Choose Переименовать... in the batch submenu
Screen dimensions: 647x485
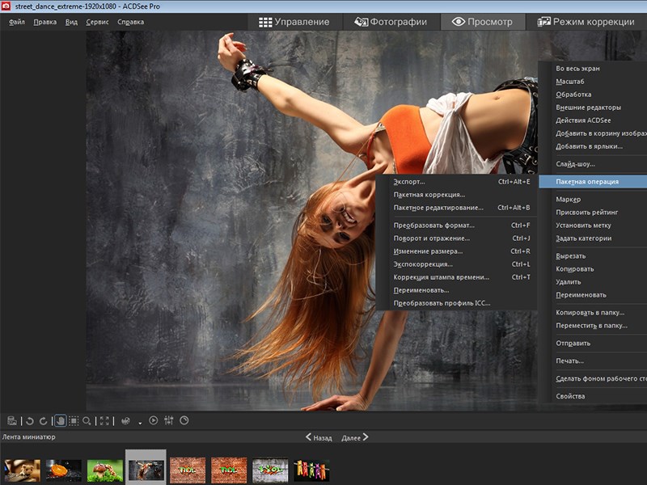tap(457, 290)
